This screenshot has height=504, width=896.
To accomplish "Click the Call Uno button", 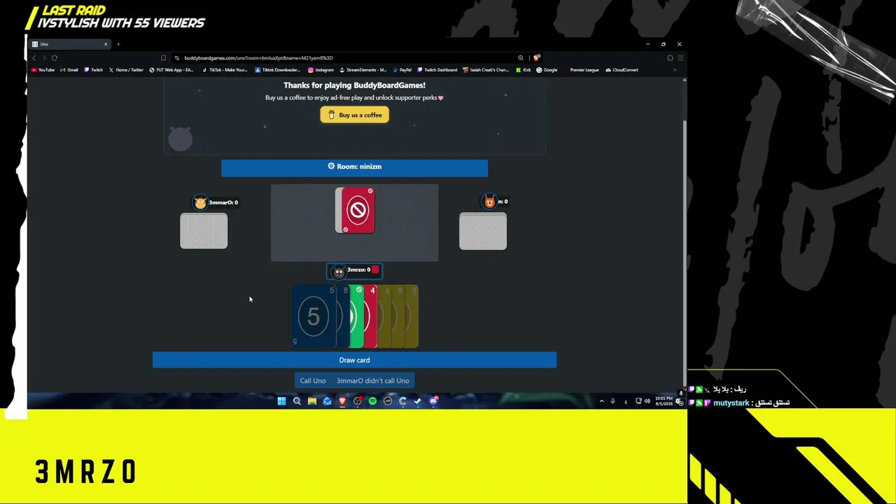I will 313,381.
